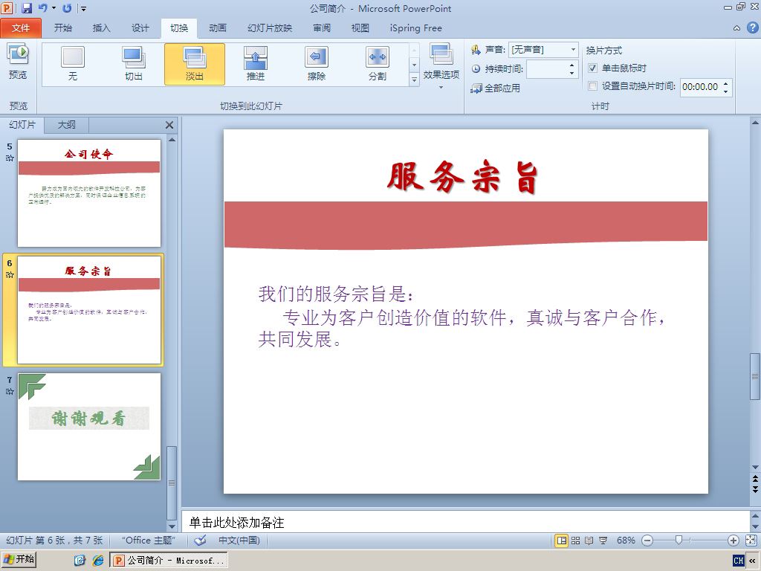Screen dimensions: 761x571
Task: Click the animation star icon beside slide 5
Action: click(10, 158)
